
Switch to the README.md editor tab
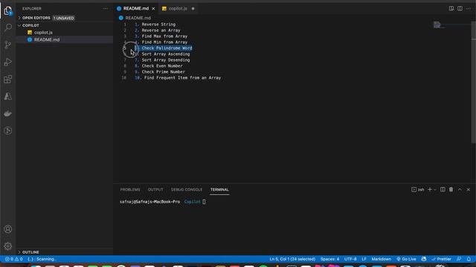[135, 8]
